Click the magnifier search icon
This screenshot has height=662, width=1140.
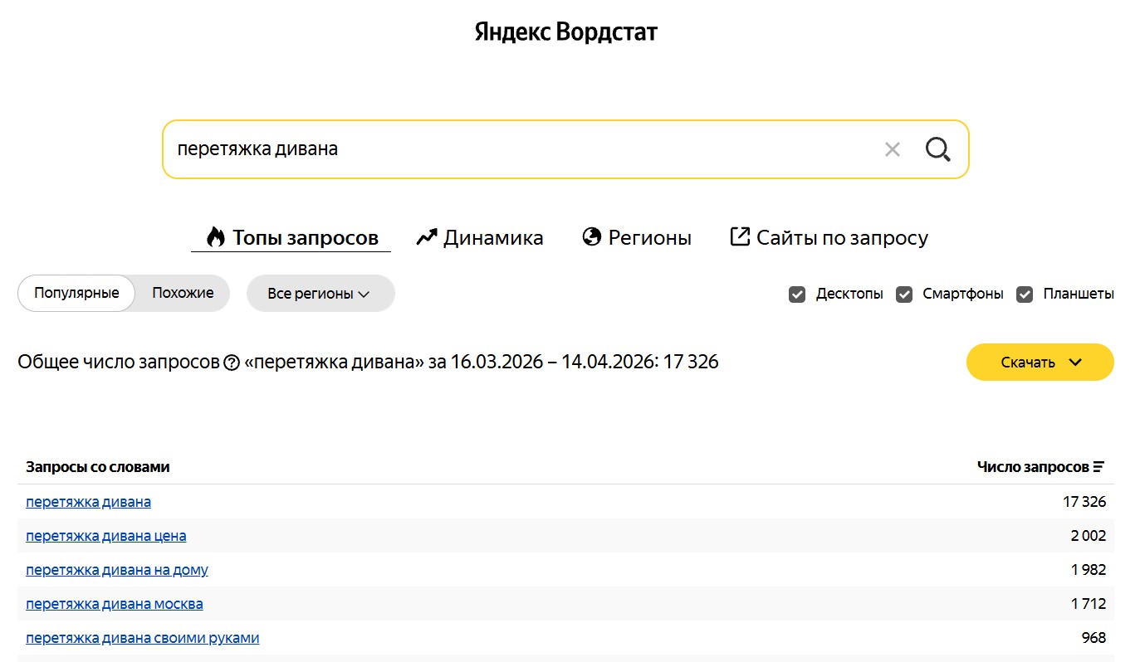point(937,149)
